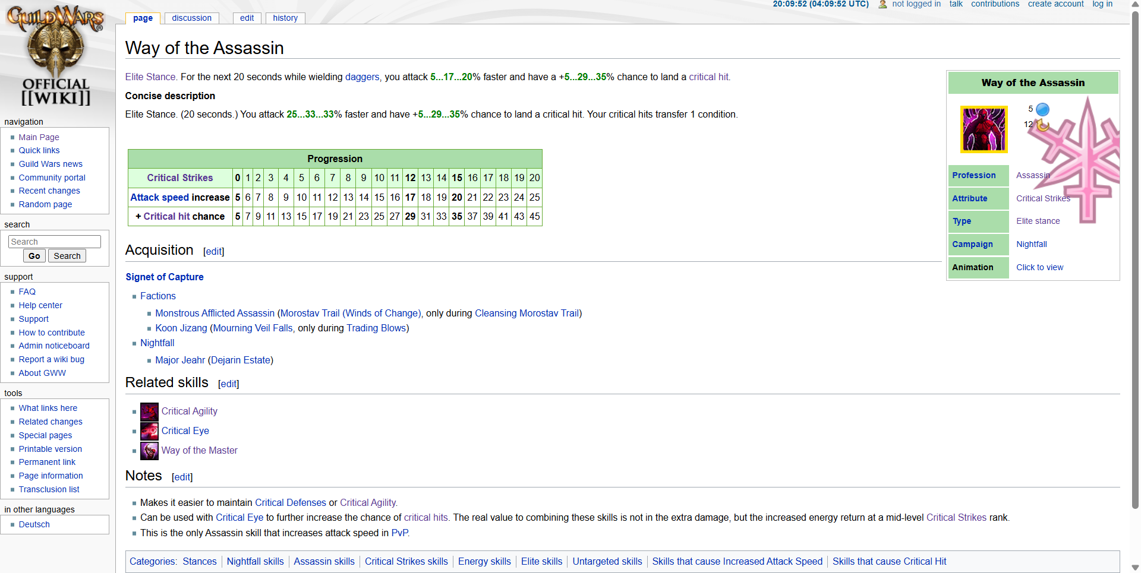Open Elite skills category link
Screen dimensions: 1141x573
click(541, 562)
